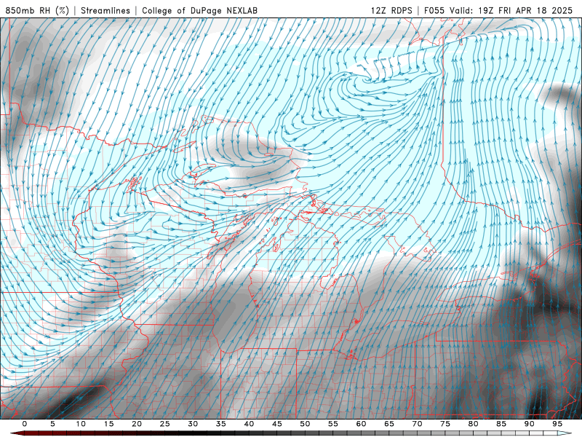Screen dimensions: 582x437
Task: Click the 85 value on the color scale
Action: click(501, 424)
